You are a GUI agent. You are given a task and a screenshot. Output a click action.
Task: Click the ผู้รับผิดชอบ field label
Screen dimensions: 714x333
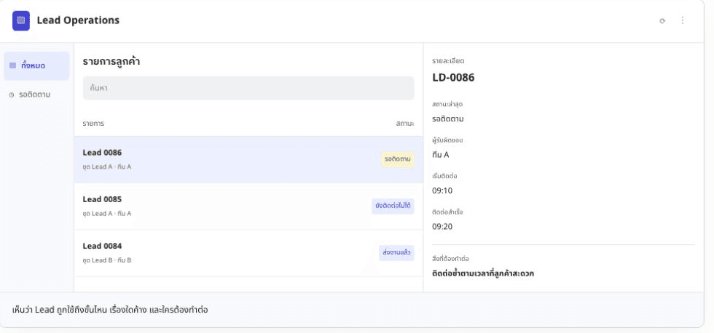[447, 140]
